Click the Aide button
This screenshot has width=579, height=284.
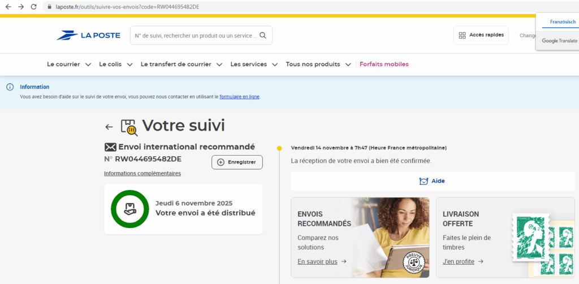point(433,181)
